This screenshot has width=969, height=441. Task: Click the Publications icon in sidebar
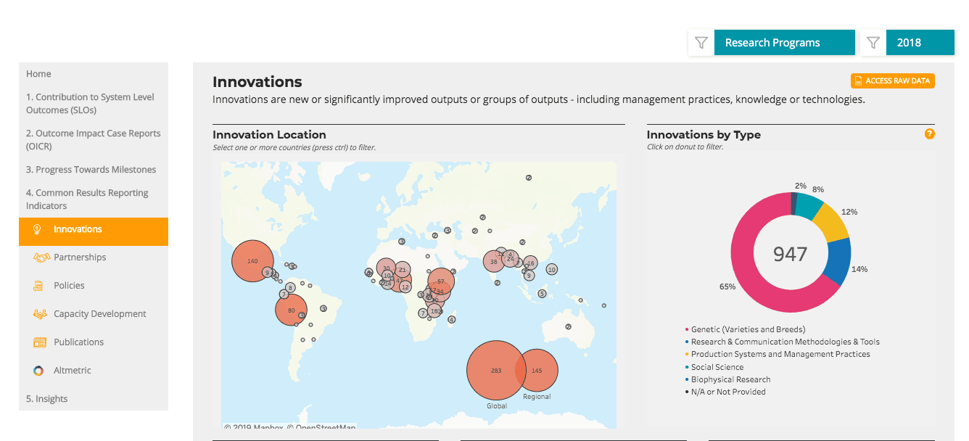[x=38, y=342]
